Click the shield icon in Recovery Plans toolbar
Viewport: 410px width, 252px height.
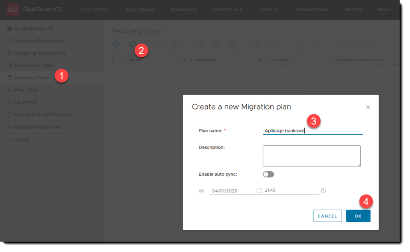click(x=116, y=45)
